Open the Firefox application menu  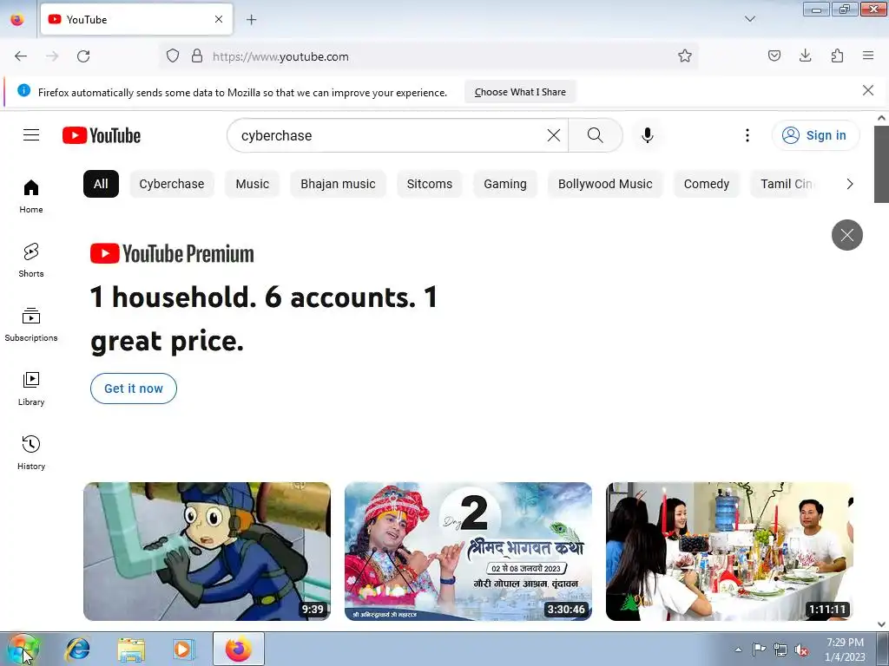point(868,55)
